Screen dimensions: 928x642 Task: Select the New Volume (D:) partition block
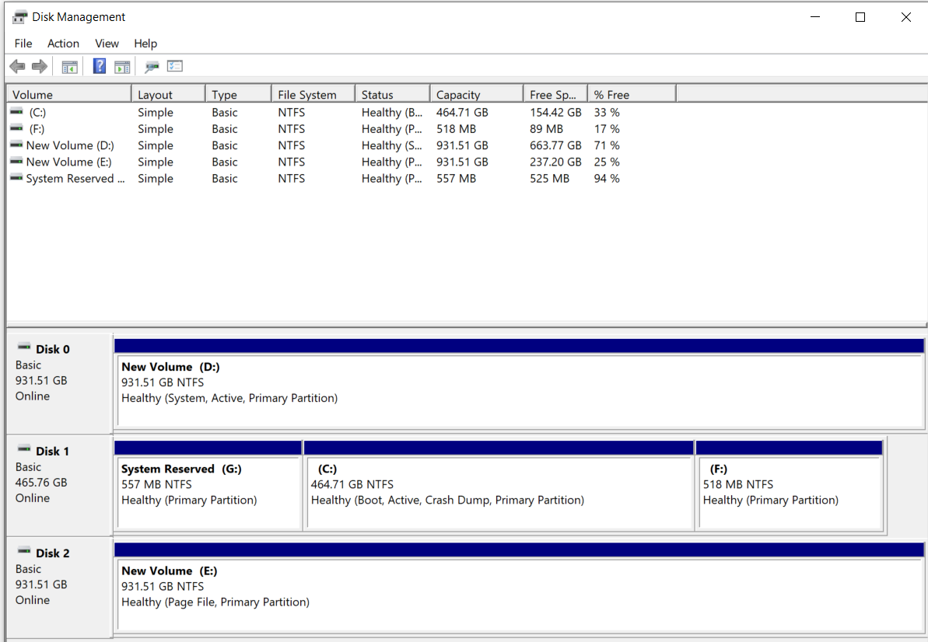[x=519, y=383]
